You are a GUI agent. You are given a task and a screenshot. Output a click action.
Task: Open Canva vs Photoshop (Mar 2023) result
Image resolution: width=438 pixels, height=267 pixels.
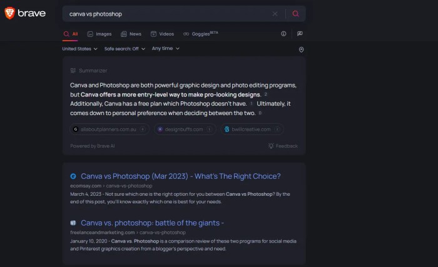(181, 176)
